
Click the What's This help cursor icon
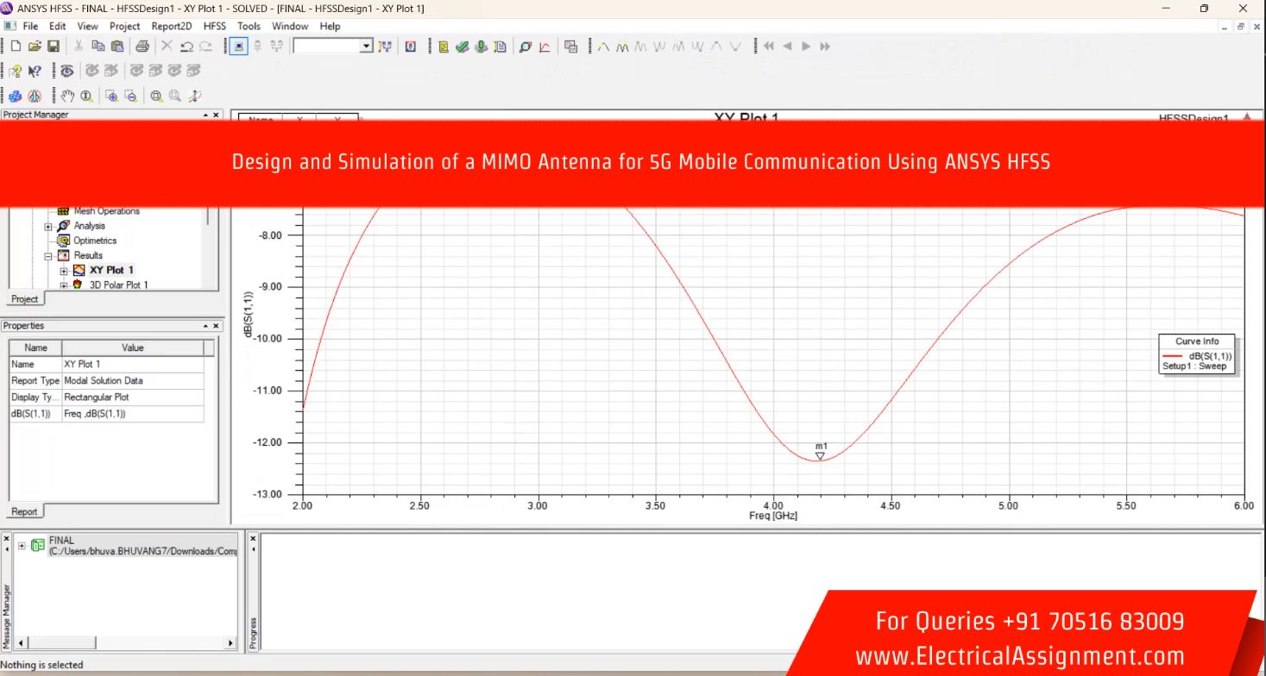click(35, 71)
